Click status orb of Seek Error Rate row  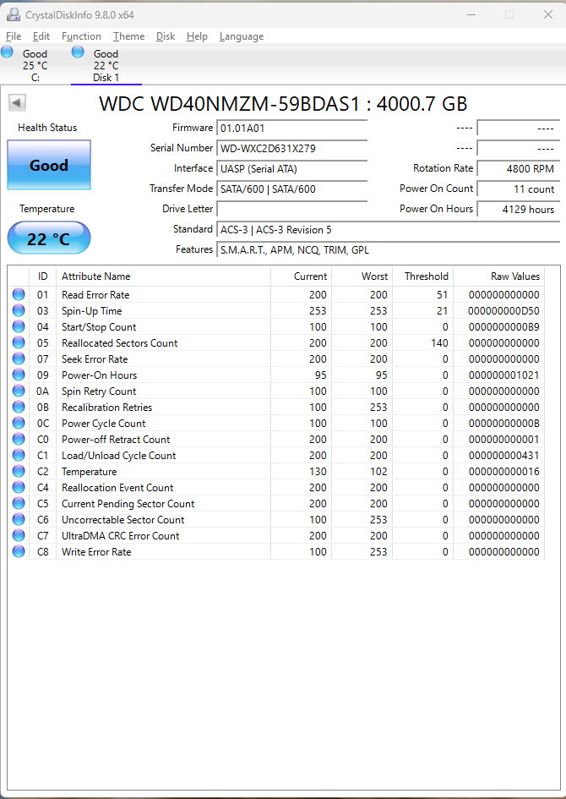click(x=19, y=358)
